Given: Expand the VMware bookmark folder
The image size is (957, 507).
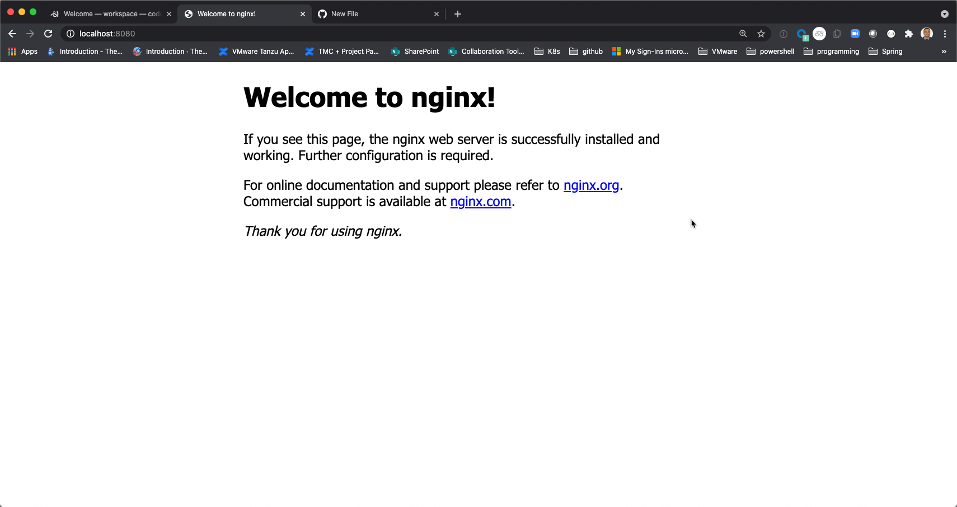Looking at the screenshot, I should [718, 52].
